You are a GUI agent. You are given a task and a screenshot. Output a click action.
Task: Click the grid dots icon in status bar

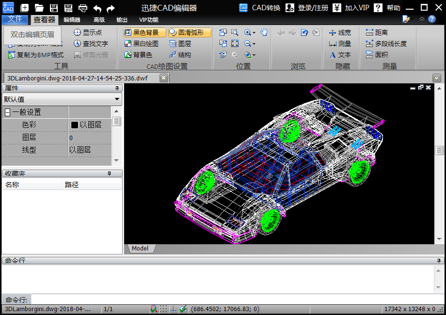tap(163, 309)
